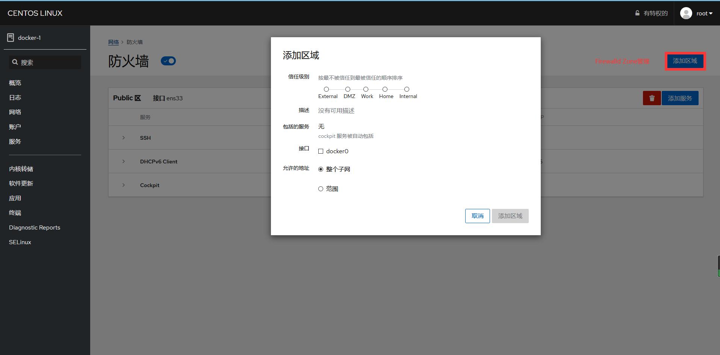Click the root user avatar icon
This screenshot has height=355, width=720.
tap(686, 13)
